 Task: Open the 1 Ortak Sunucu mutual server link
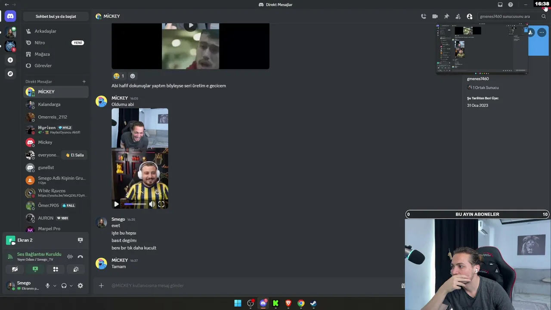pos(483,87)
